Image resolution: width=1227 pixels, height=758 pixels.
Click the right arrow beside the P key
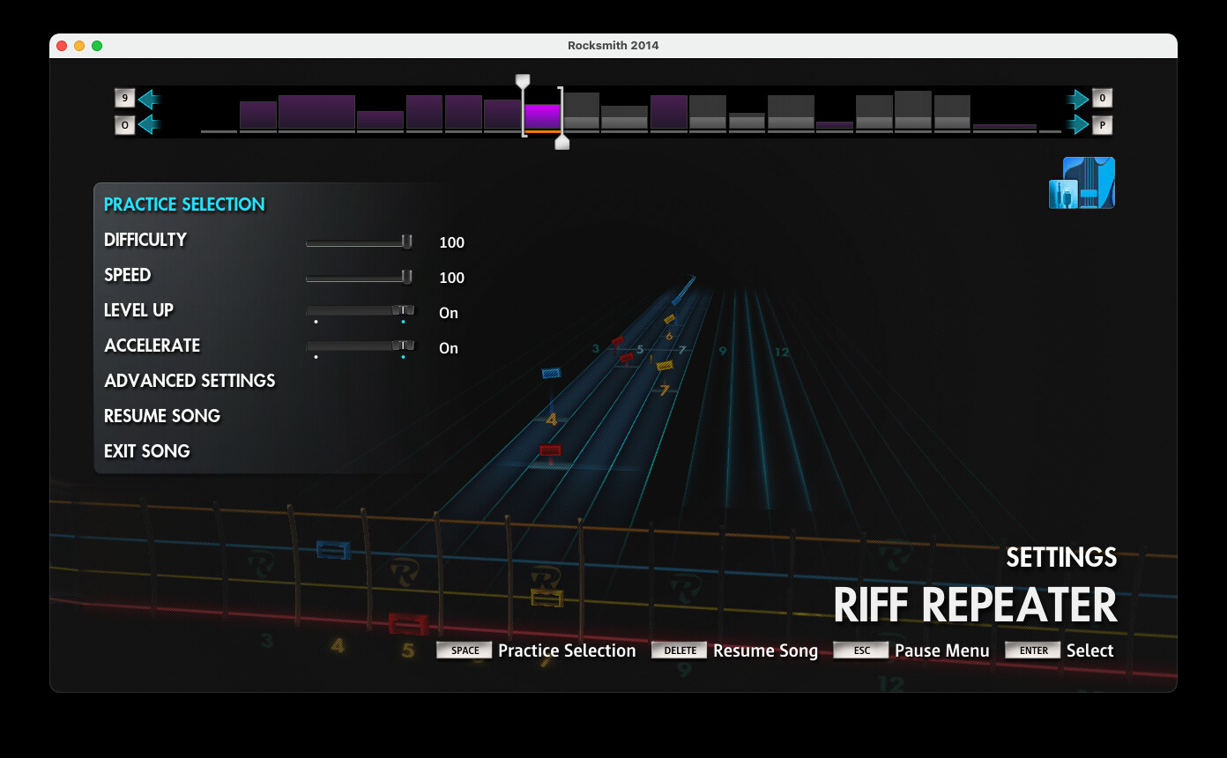coord(1077,125)
